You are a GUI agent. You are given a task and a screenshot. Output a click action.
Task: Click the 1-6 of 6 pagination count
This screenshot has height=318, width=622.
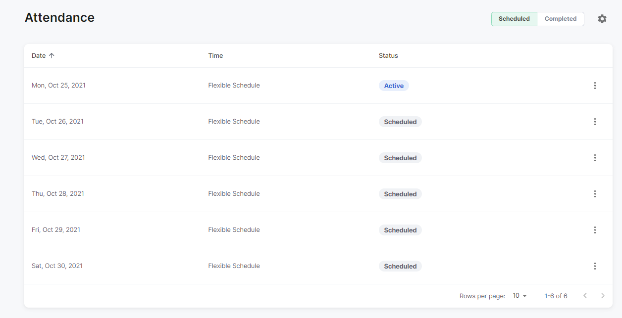tap(556, 296)
